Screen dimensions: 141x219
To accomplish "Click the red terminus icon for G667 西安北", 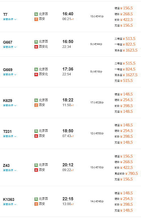I will tap(36, 47).
